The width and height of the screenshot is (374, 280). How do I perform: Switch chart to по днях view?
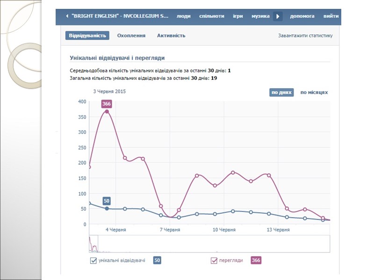coord(281,92)
